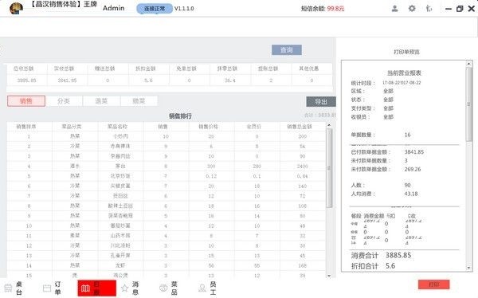Click the 0.12 sale price cell in row 5

point(211,176)
